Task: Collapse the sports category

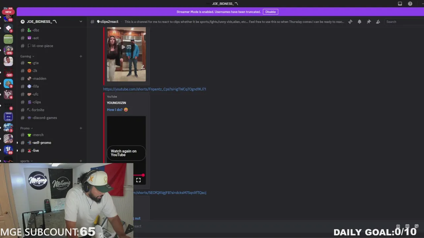Action: 26,161
